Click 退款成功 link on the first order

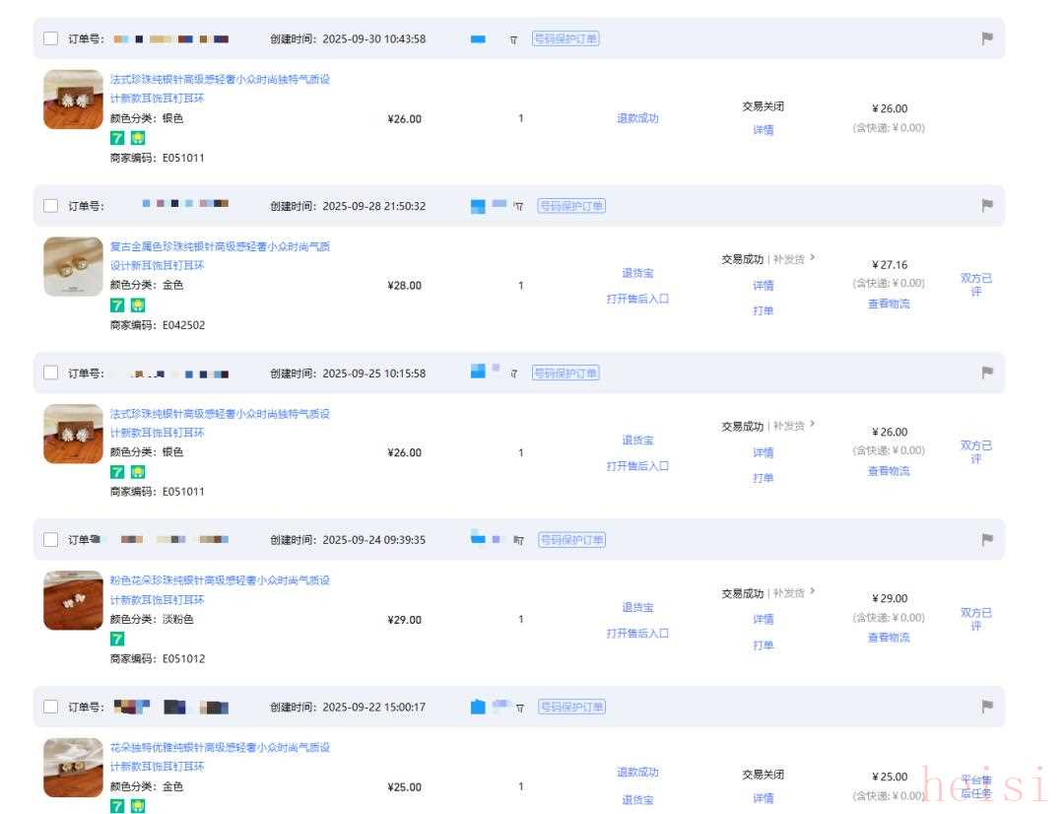click(x=637, y=118)
